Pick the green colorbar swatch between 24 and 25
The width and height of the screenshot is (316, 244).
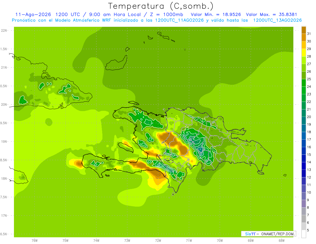pyautogui.click(x=304, y=83)
